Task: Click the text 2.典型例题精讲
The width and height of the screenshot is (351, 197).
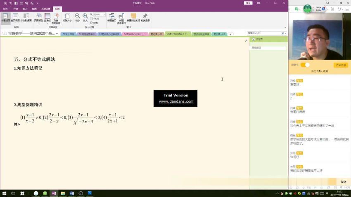Action: pyautogui.click(x=28, y=105)
